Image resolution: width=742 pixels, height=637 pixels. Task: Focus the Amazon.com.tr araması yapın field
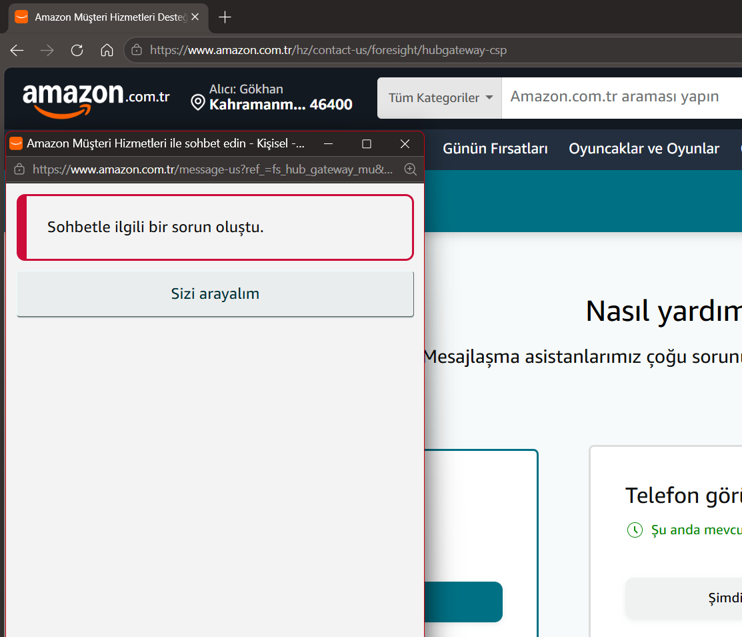click(622, 97)
